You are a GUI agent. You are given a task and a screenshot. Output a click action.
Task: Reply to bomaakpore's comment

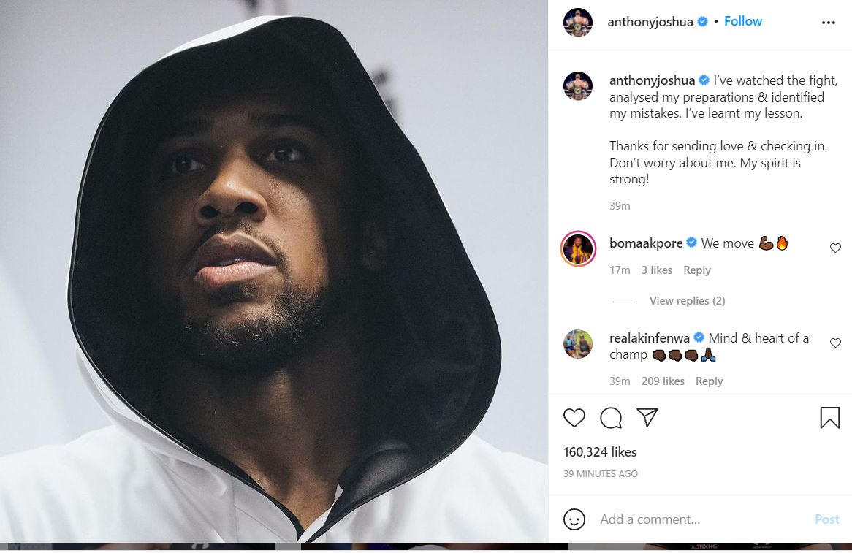pos(696,270)
